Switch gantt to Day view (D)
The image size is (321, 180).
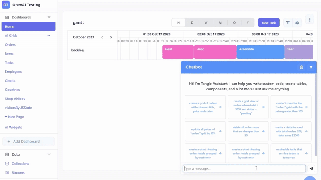(x=192, y=23)
